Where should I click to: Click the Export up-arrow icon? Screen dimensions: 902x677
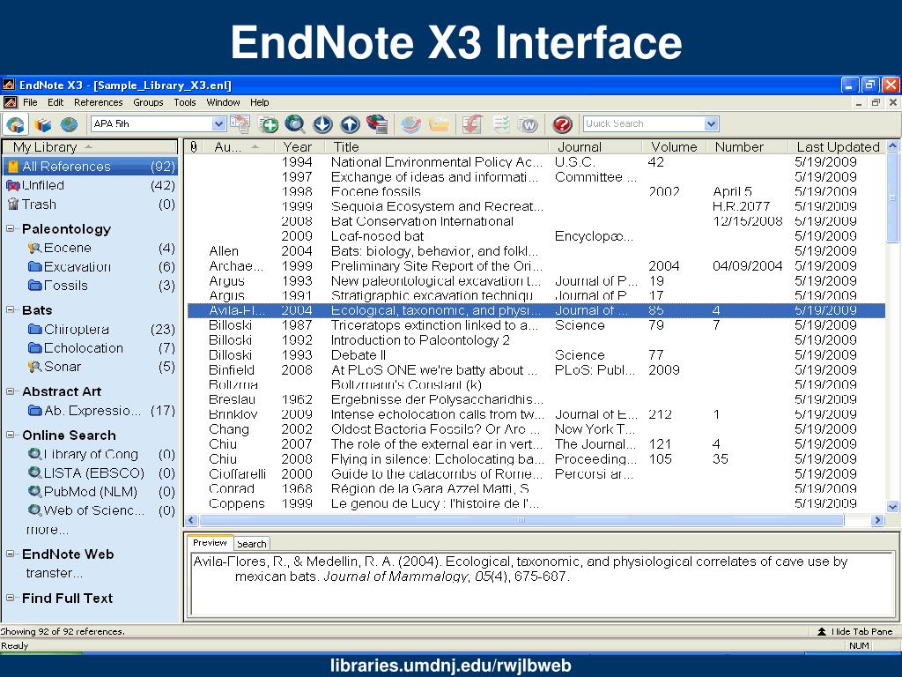350,123
